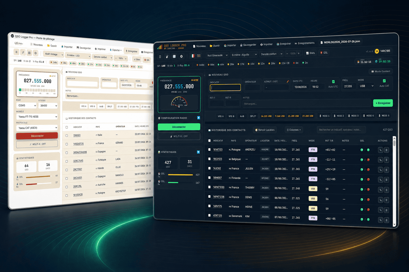Click MESS 1 voice message button
Image resolution: width=409 pixels, height=272 pixels.
tap(324, 116)
